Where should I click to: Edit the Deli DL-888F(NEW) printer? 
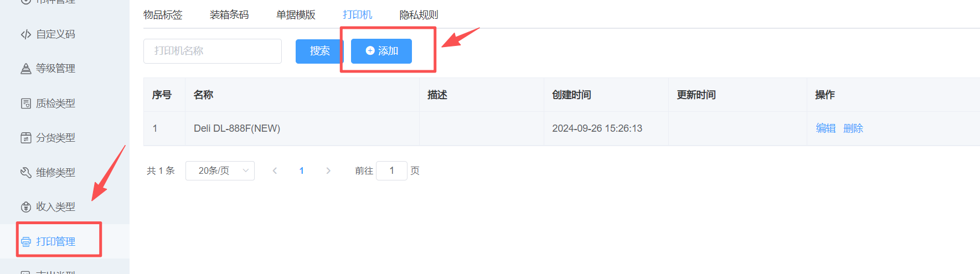point(826,128)
